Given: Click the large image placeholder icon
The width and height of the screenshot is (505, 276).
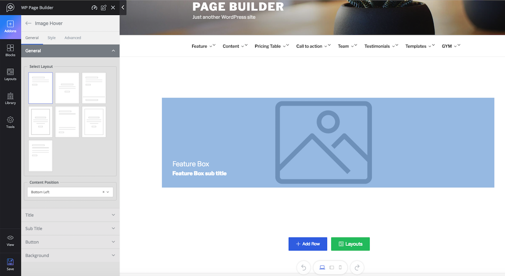Looking at the screenshot, I should point(324,142).
